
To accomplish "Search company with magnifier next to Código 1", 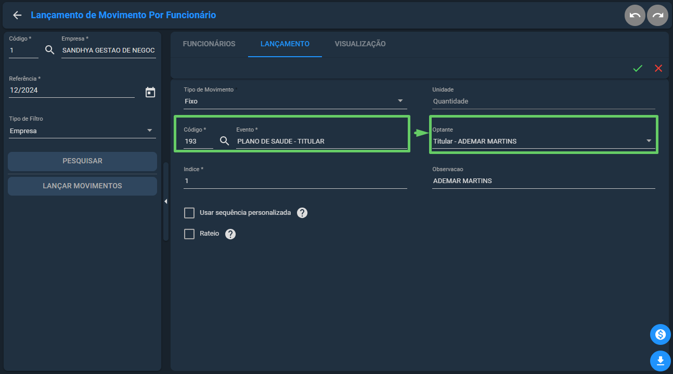I will pyautogui.click(x=50, y=50).
